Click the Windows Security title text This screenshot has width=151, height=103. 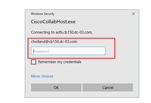43,14
